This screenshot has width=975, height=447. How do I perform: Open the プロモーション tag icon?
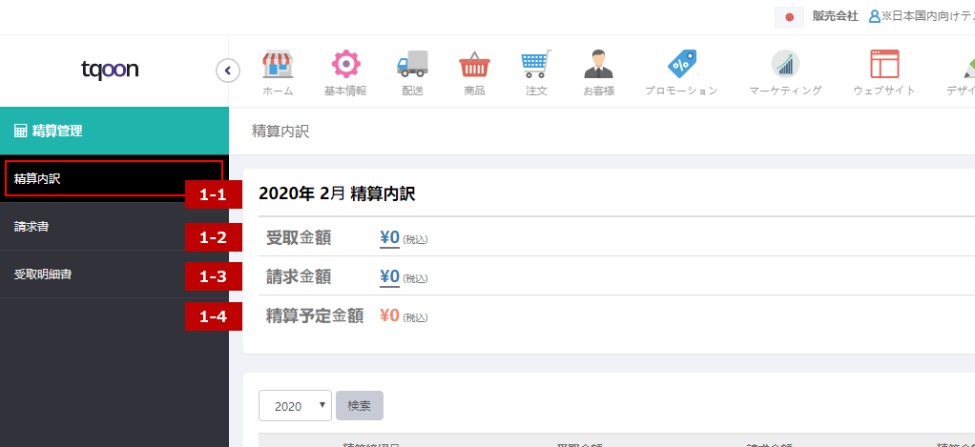681,65
